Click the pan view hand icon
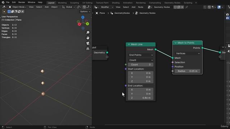Image resolution: width=230 pixels, height=129 pixels. (x=88, y=38)
